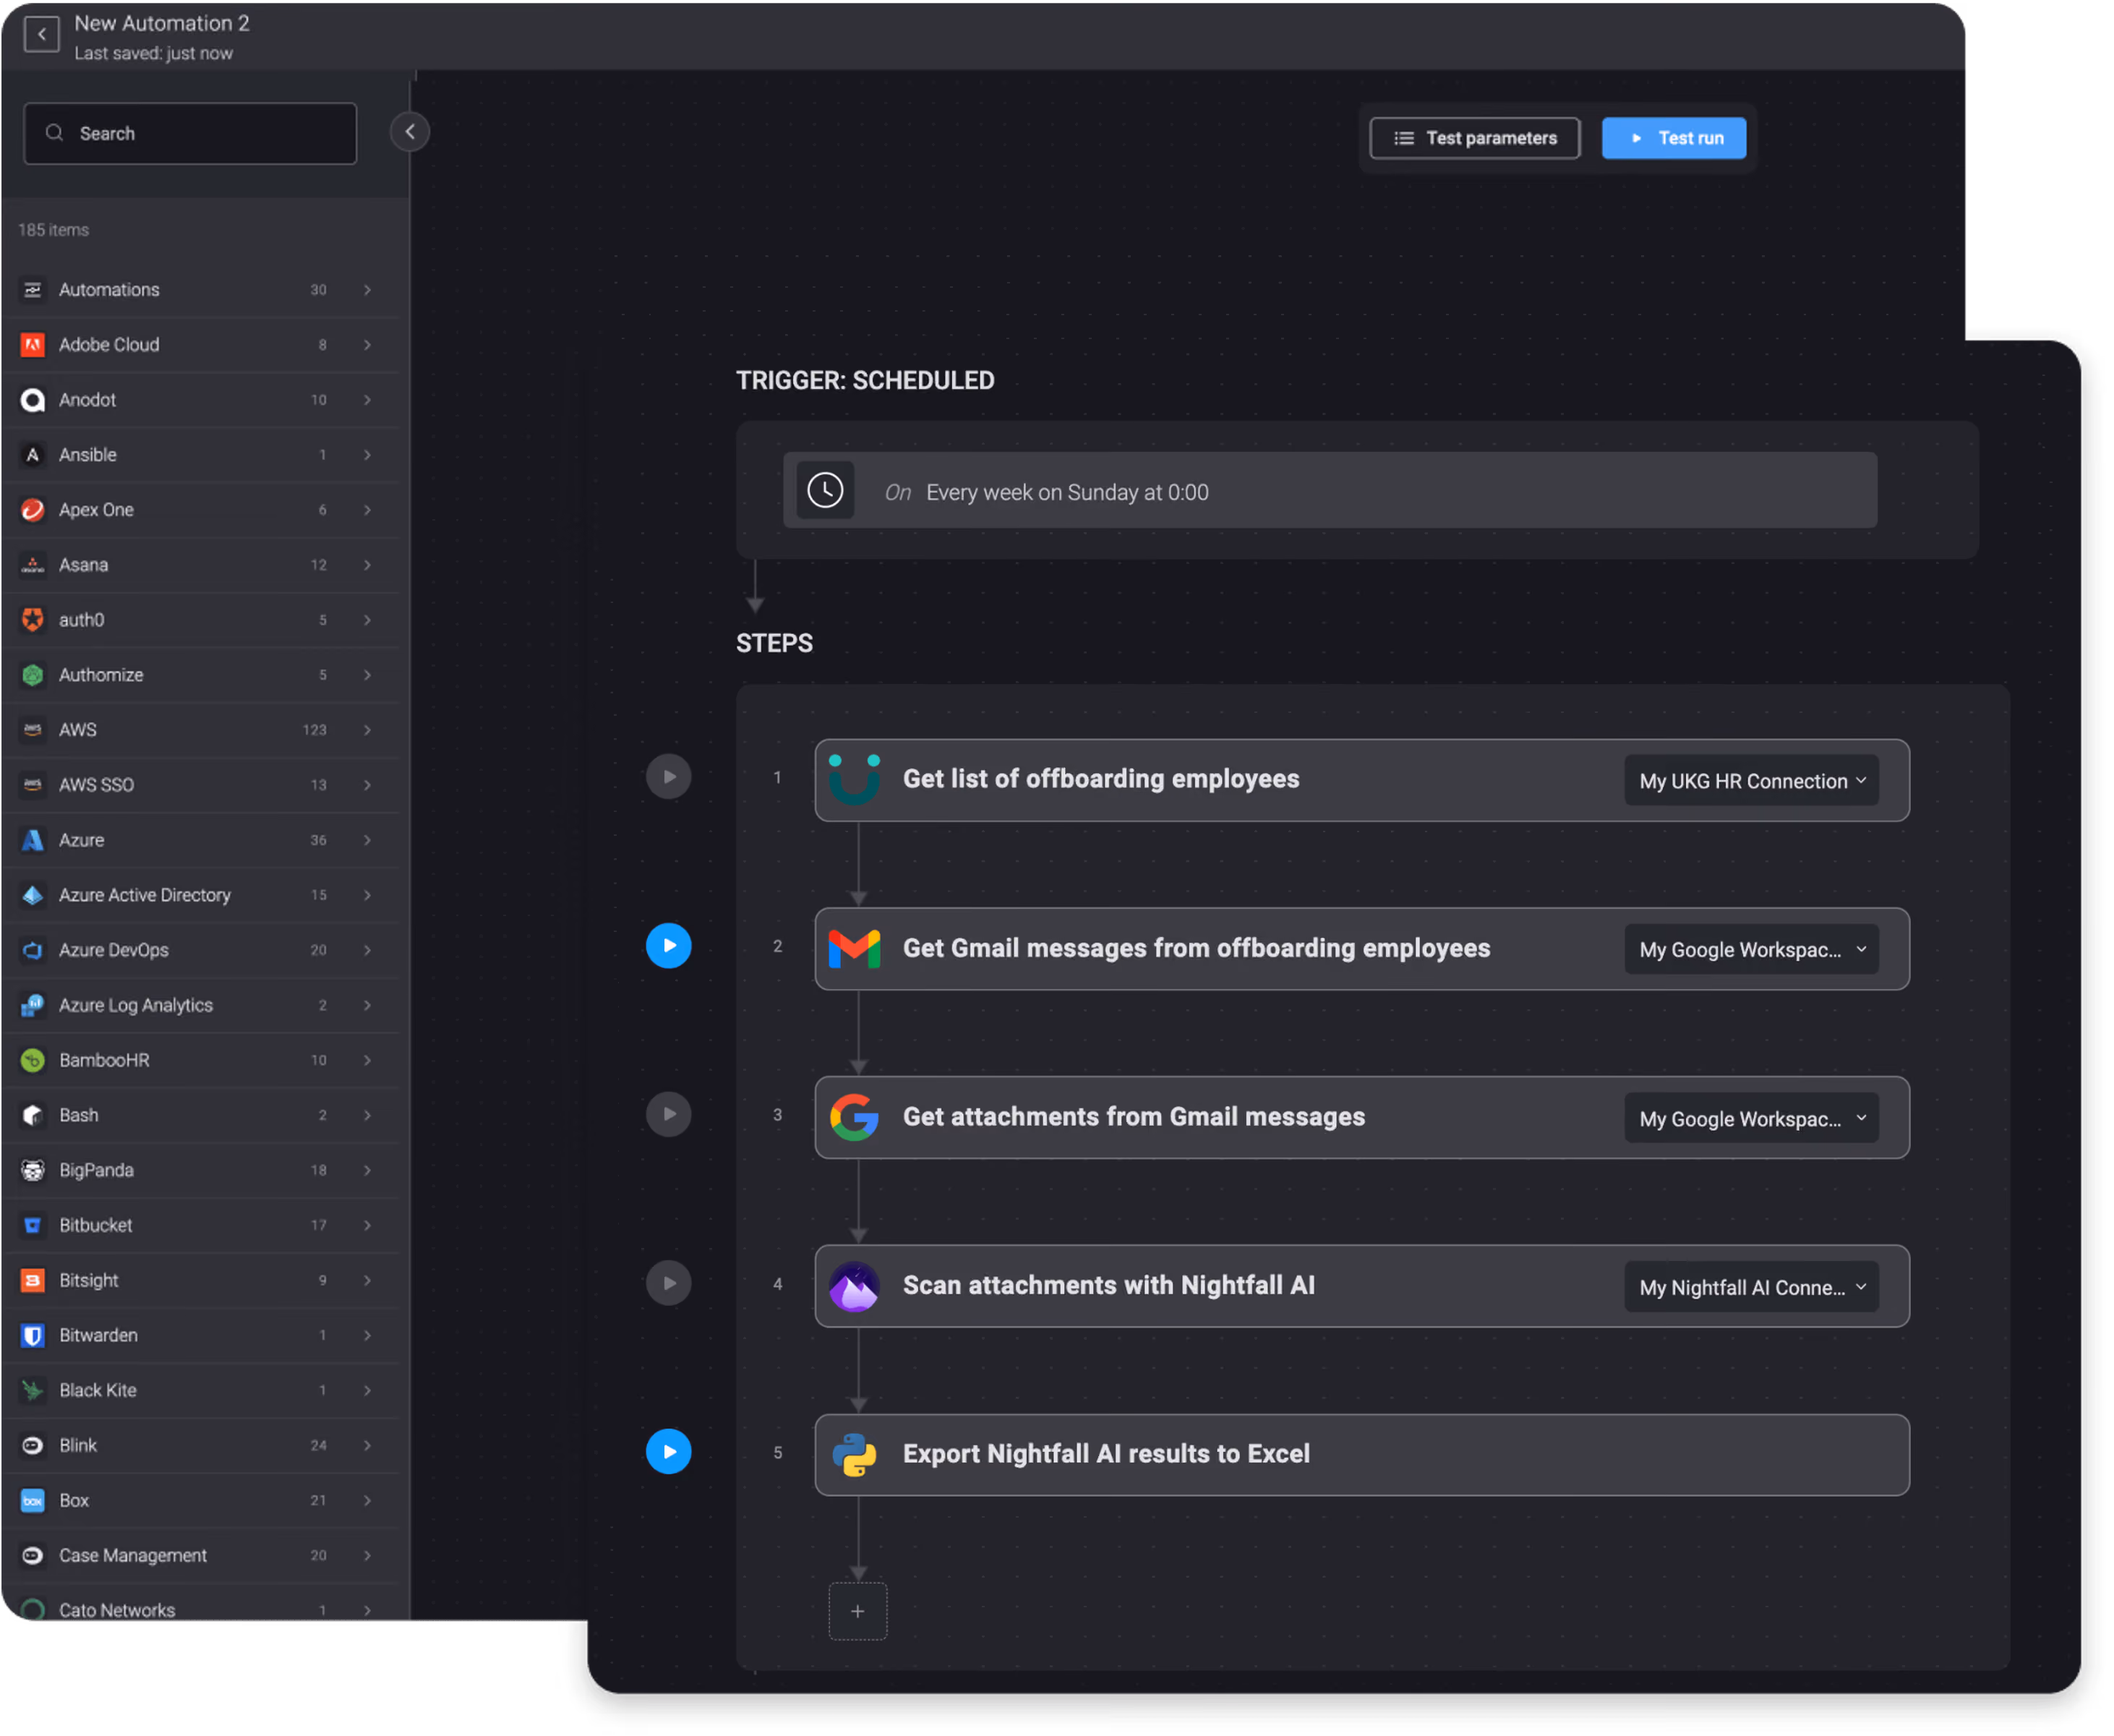Expand the Automations category chevron

[368, 290]
